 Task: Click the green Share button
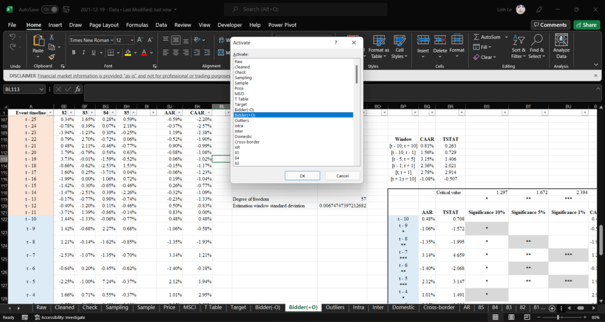587,25
